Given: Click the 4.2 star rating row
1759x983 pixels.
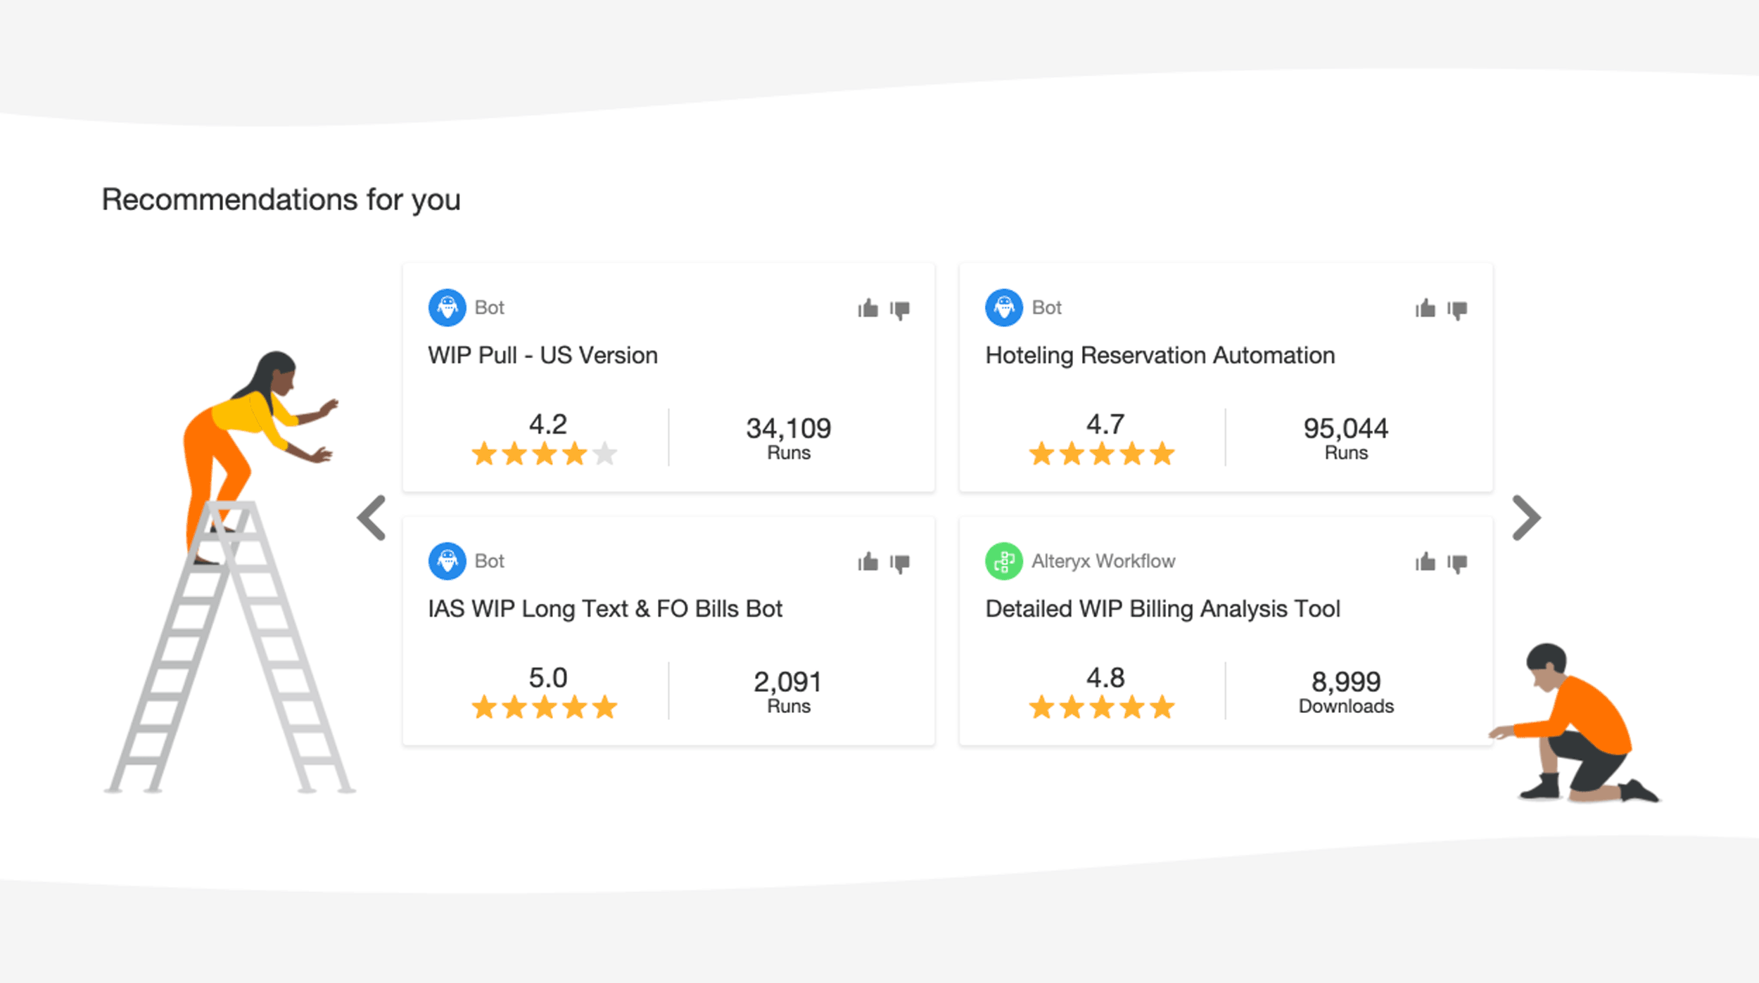Looking at the screenshot, I should click(x=544, y=454).
